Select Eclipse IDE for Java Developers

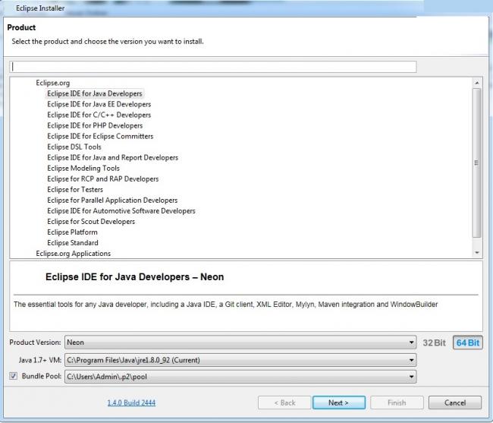coord(95,93)
